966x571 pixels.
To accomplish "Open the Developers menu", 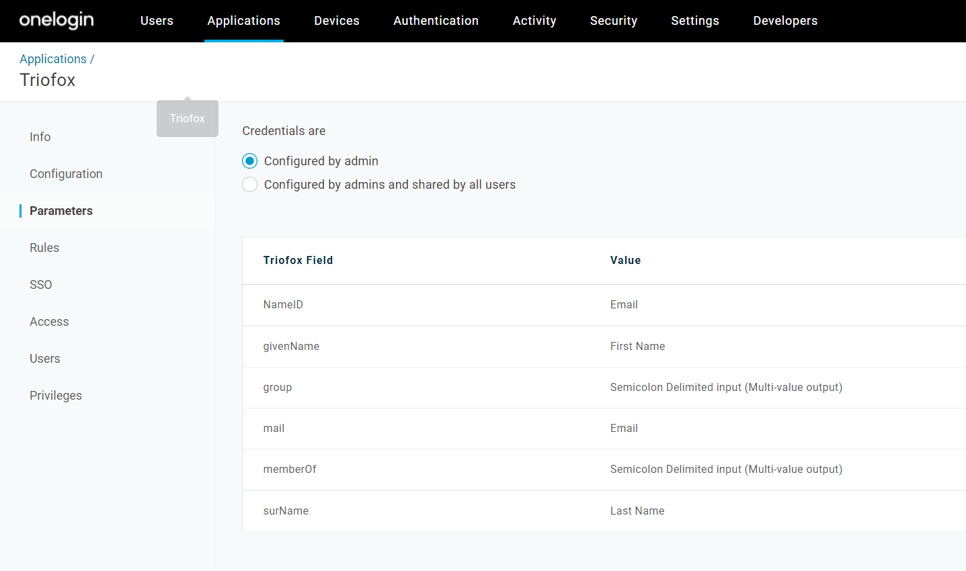I will tap(785, 21).
